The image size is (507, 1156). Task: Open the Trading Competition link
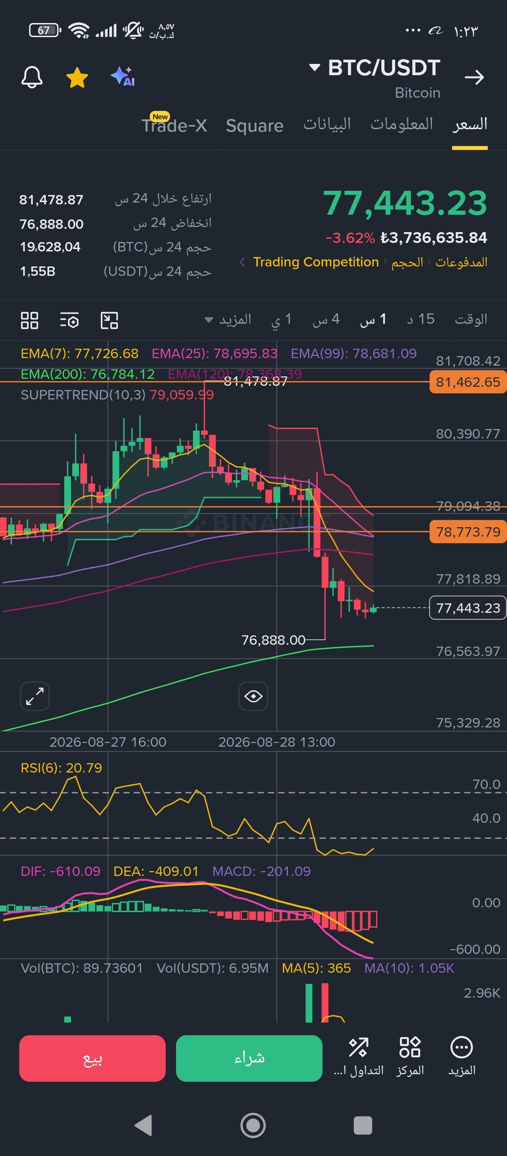(316, 262)
